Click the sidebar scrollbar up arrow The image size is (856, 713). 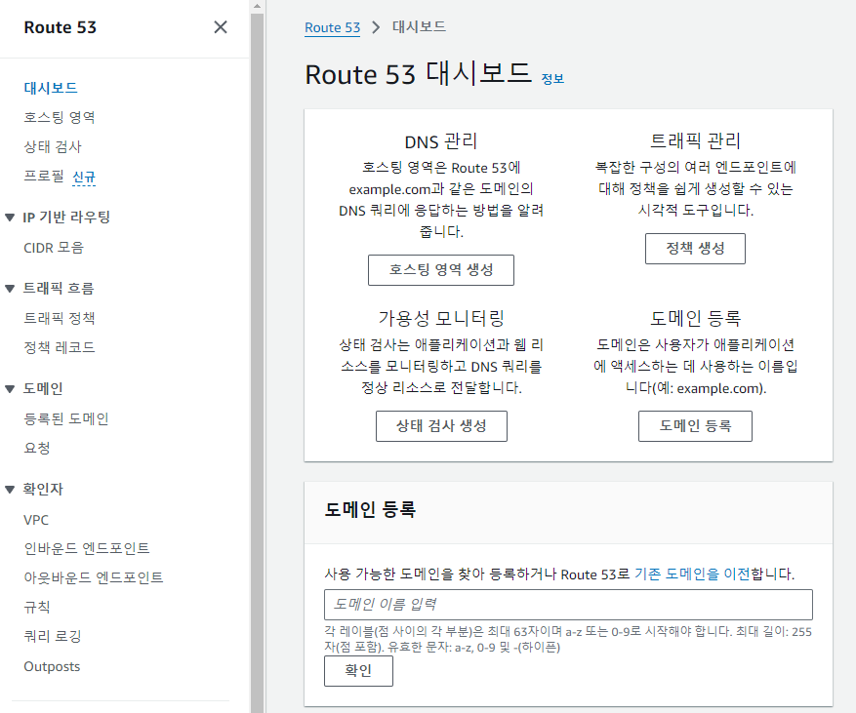[x=257, y=6]
